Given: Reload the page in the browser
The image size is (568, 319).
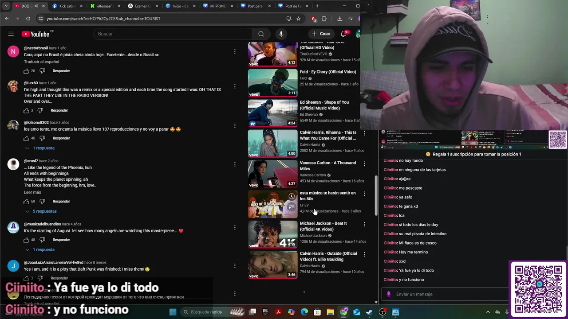Looking at the screenshot, I should pyautogui.click(x=28, y=19).
